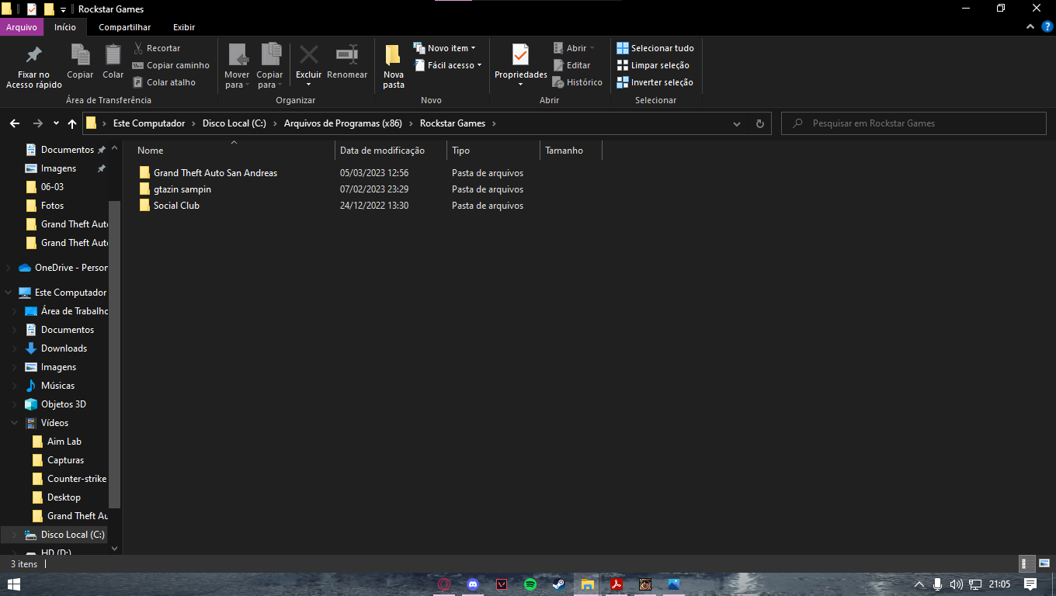Open the Explorer help question mark
This screenshot has width=1056, height=596.
(x=1047, y=27)
